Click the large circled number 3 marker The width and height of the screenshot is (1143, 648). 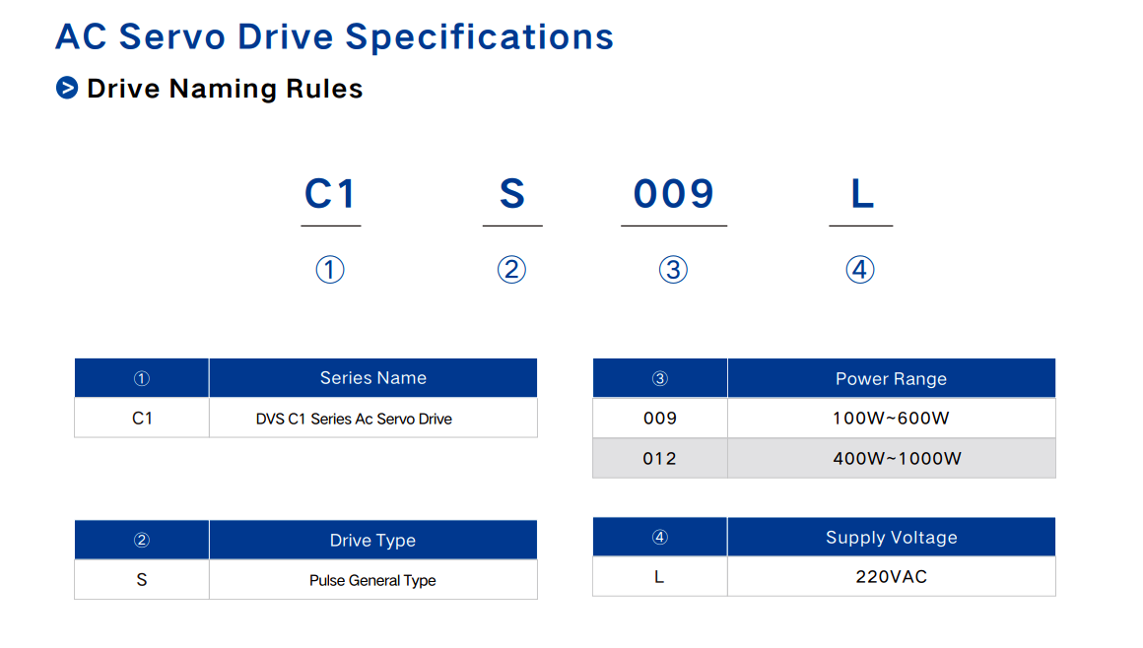674,270
